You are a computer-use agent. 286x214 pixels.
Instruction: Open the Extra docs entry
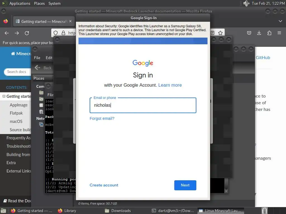[11, 163]
